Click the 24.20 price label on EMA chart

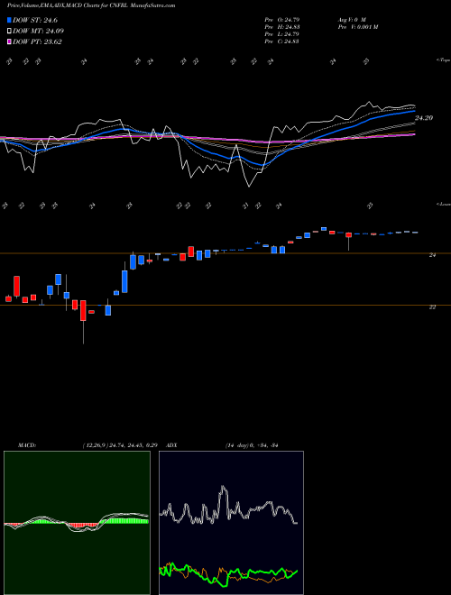424,118
